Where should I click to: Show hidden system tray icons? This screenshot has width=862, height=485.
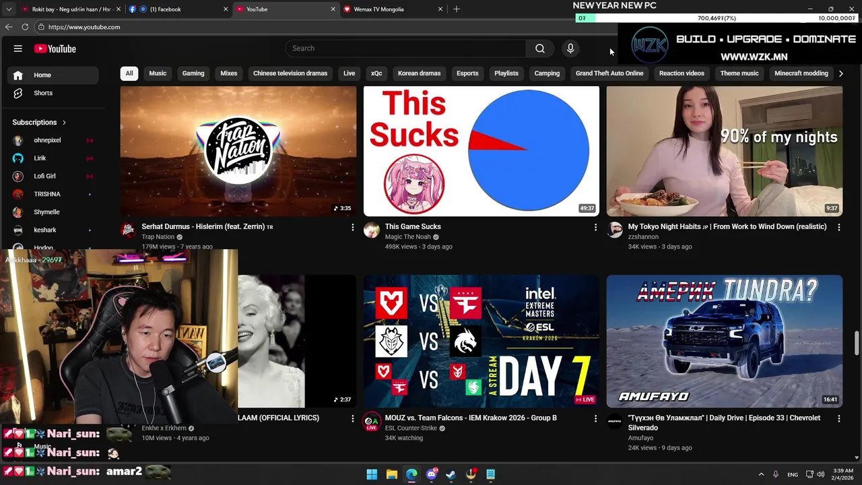tap(761, 474)
